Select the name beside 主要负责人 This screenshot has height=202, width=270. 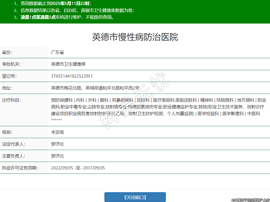pos(57,156)
